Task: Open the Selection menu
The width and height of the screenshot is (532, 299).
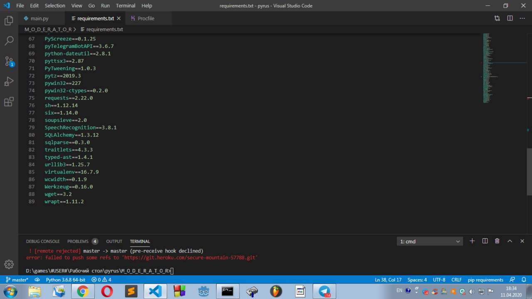Action: coord(55,6)
